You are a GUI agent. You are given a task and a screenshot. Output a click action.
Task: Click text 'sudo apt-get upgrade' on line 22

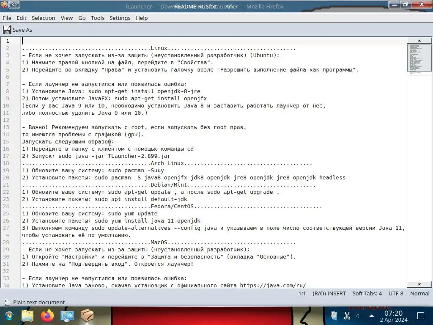pyautogui.click(x=240, y=192)
